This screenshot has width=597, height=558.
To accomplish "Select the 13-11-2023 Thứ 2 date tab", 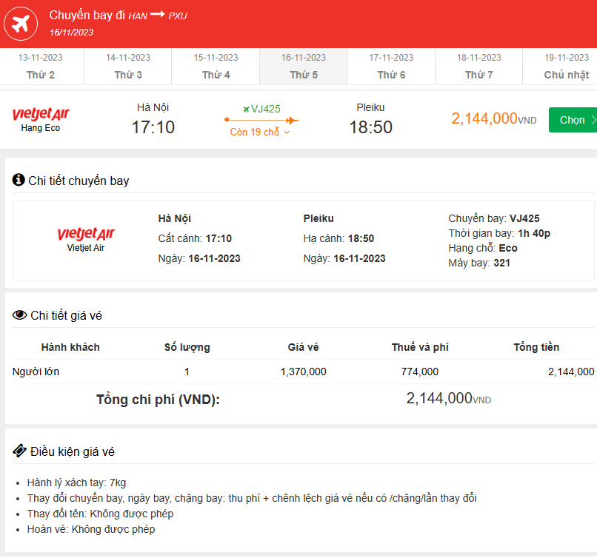I will click(x=41, y=67).
